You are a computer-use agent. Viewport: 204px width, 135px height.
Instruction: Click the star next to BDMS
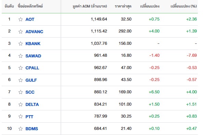[21, 129]
